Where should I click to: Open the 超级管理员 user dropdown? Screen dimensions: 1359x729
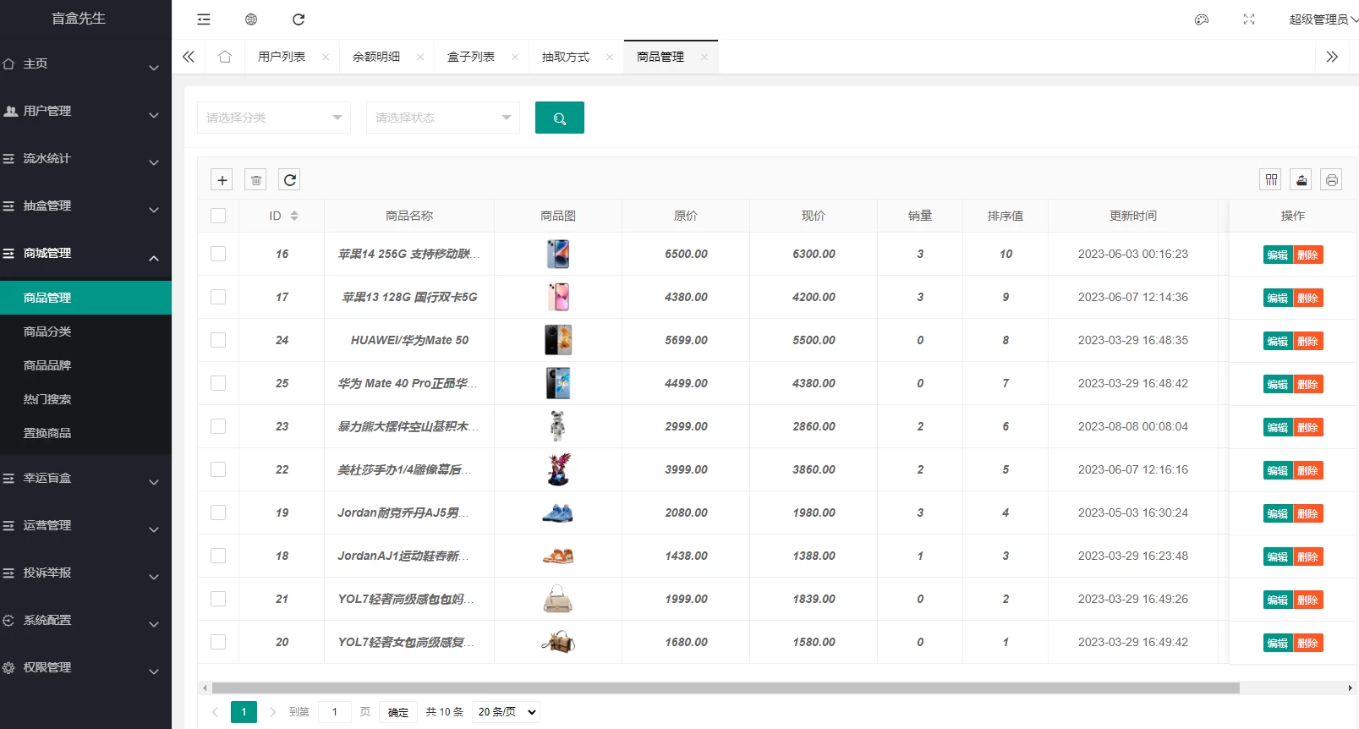point(1323,19)
